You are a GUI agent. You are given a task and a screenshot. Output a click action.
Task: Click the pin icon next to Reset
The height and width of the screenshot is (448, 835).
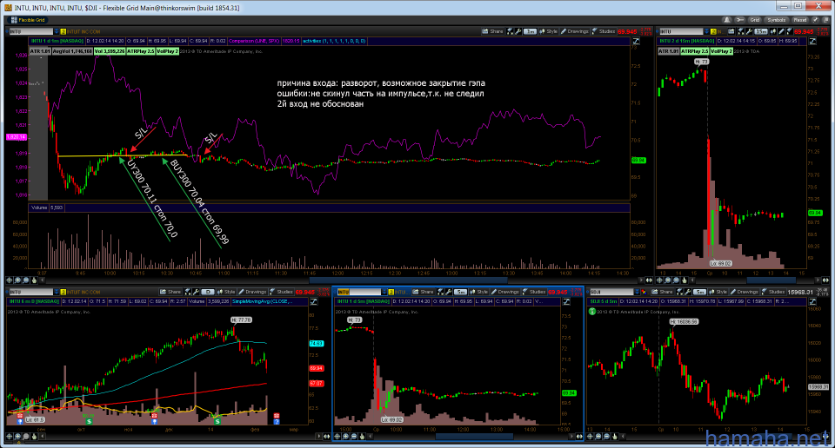[815, 20]
